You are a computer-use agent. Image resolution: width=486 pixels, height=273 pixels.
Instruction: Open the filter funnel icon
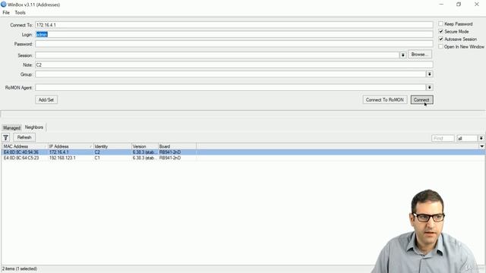coord(6,137)
